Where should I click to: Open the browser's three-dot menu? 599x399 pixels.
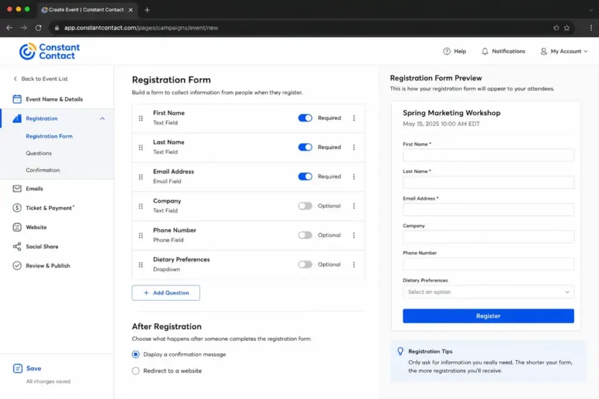click(591, 27)
